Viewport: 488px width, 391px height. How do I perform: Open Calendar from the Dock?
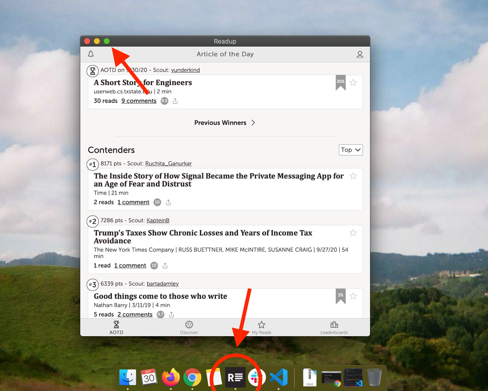point(149,377)
